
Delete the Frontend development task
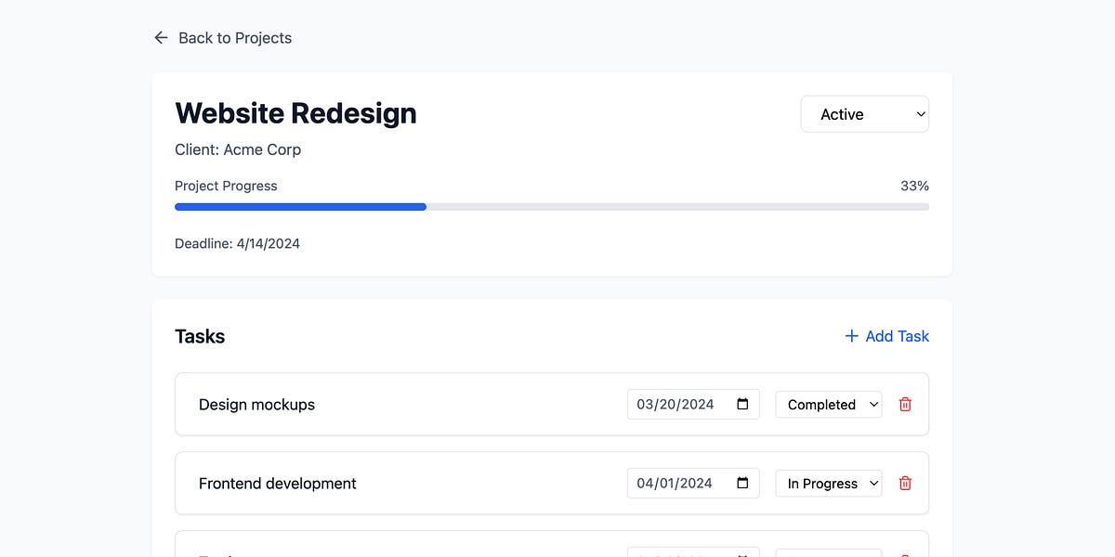[x=904, y=483]
